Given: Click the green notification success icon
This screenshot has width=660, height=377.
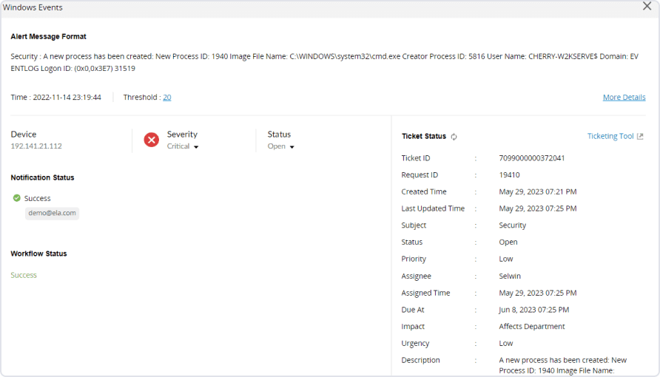Looking at the screenshot, I should tap(16, 198).
